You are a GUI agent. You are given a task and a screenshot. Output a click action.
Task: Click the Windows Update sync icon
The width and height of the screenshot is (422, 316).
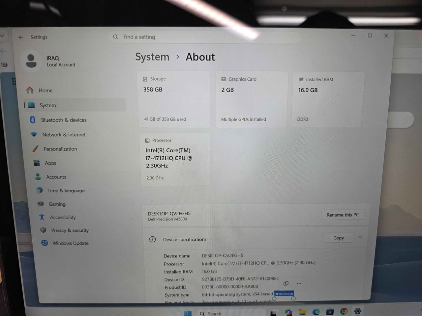coord(45,243)
